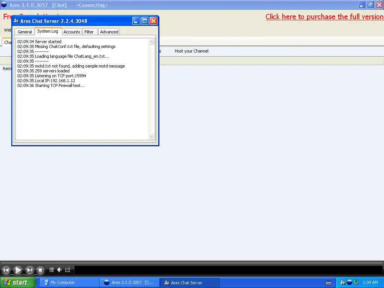Viewport: 384px width, 288px height.
Task: Open the Windows Start menu
Action: coord(18,283)
